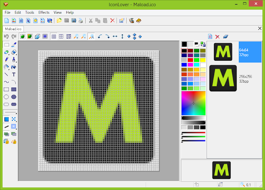Delete image format with red X icon above list

pyautogui.click(x=217, y=37)
